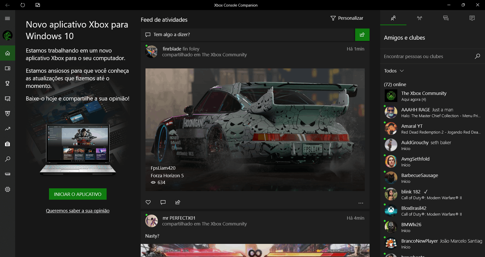This screenshot has height=257, width=485.
Task: Click the Tekken screenshot in second post
Action: point(255,250)
